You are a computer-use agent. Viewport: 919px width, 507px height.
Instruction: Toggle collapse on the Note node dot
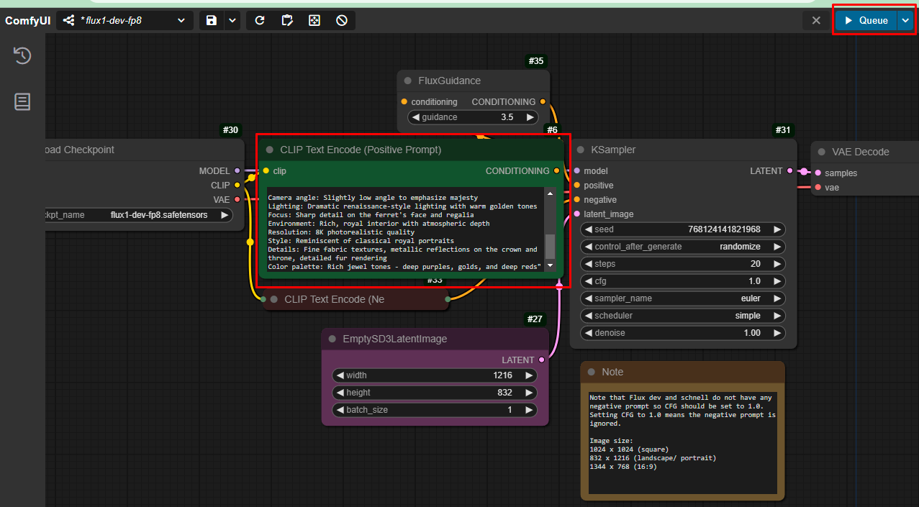(x=592, y=372)
